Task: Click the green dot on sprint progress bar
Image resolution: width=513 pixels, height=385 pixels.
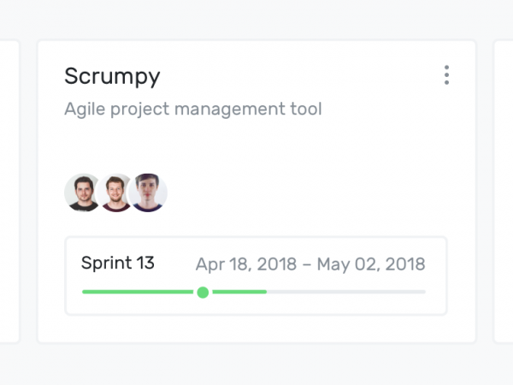Action: pyautogui.click(x=203, y=292)
